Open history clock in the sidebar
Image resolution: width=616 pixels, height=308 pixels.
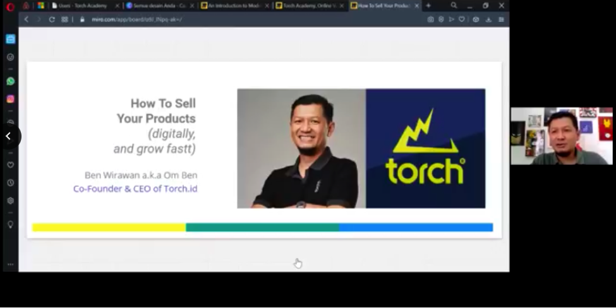click(11, 183)
